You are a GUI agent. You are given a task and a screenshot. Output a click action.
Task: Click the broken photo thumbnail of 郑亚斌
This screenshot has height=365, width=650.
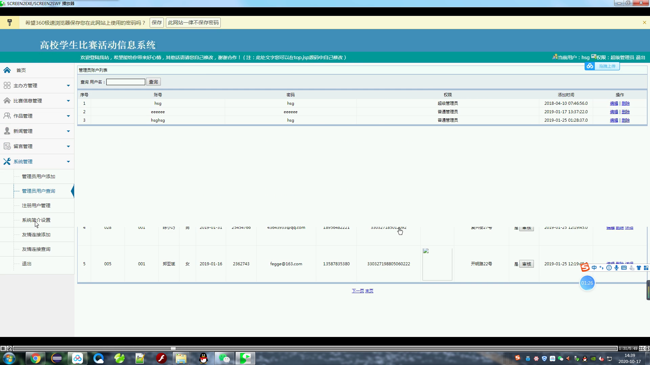(x=437, y=264)
